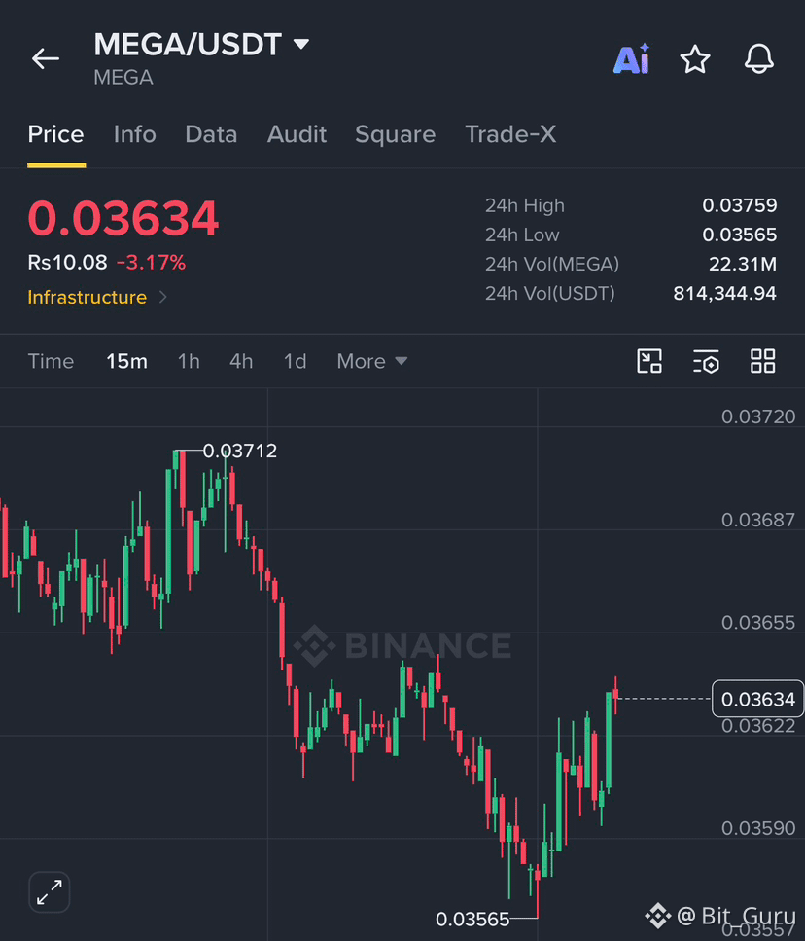This screenshot has height=941, width=805.
Task: Click the 0.03590 price axis label
Action: [758, 828]
